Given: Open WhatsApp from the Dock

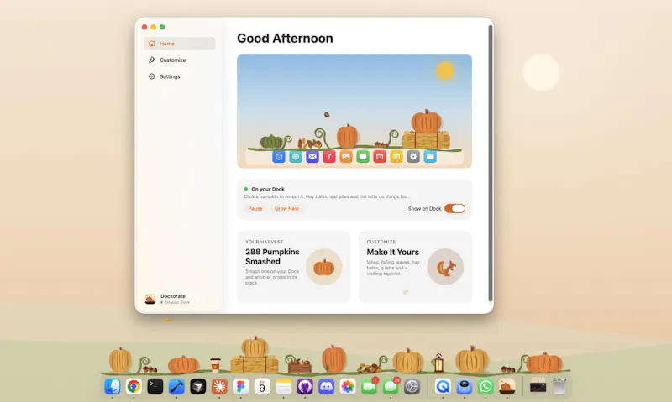Looking at the screenshot, I should pyautogui.click(x=486, y=387).
